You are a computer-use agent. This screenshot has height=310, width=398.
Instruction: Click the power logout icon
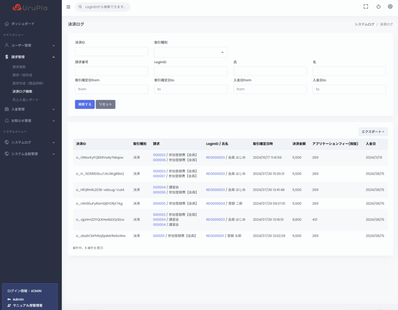click(x=378, y=7)
